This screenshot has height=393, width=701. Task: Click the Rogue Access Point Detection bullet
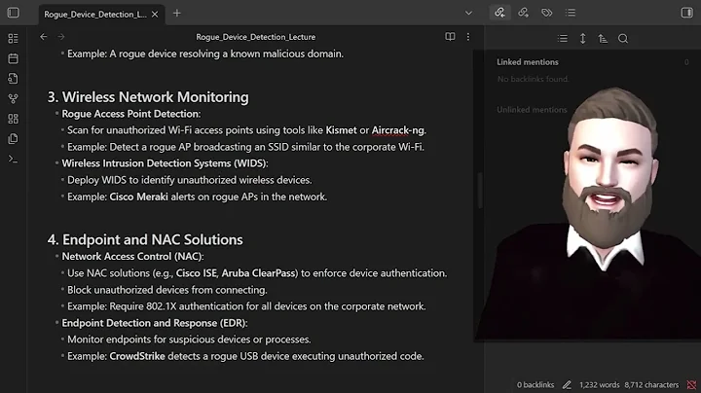click(x=131, y=114)
